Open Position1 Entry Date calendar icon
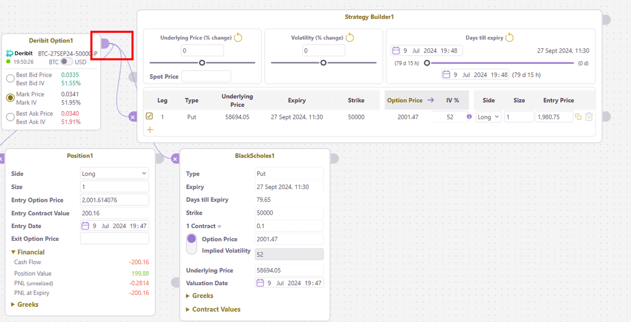Screen dimensions: 631x322 85,225
